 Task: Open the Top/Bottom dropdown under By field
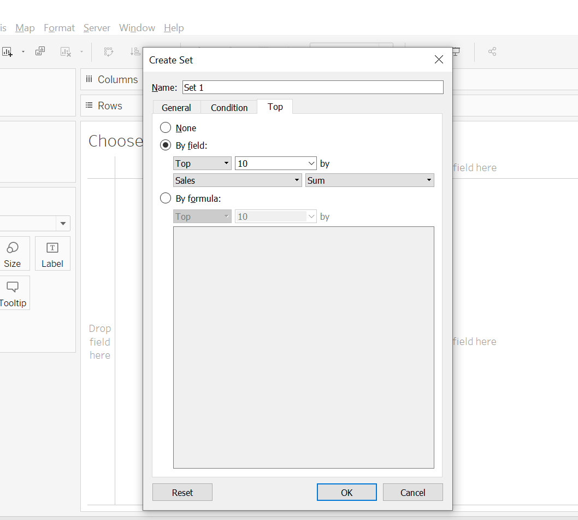coord(202,163)
